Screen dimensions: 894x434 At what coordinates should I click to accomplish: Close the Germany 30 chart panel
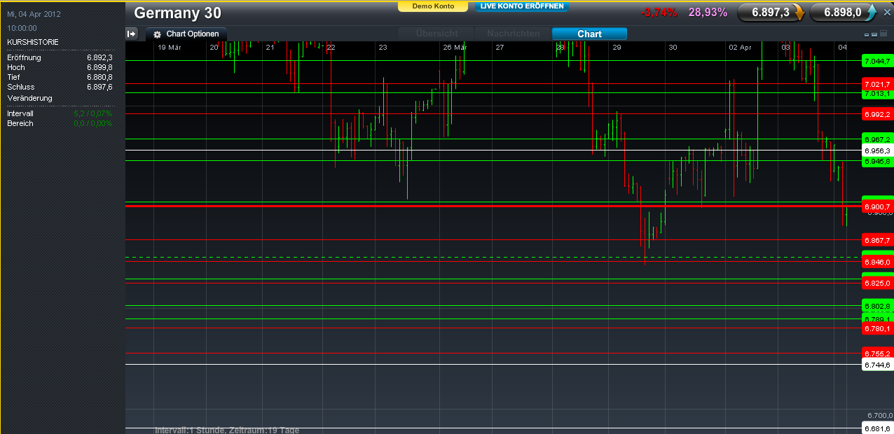(x=886, y=13)
